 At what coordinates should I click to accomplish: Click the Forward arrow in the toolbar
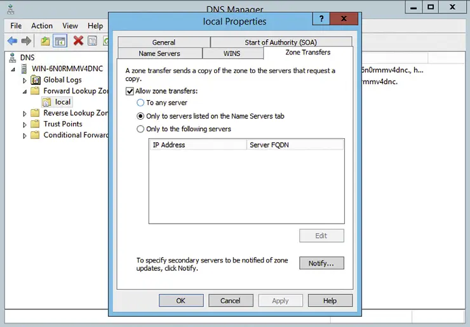pos(26,41)
